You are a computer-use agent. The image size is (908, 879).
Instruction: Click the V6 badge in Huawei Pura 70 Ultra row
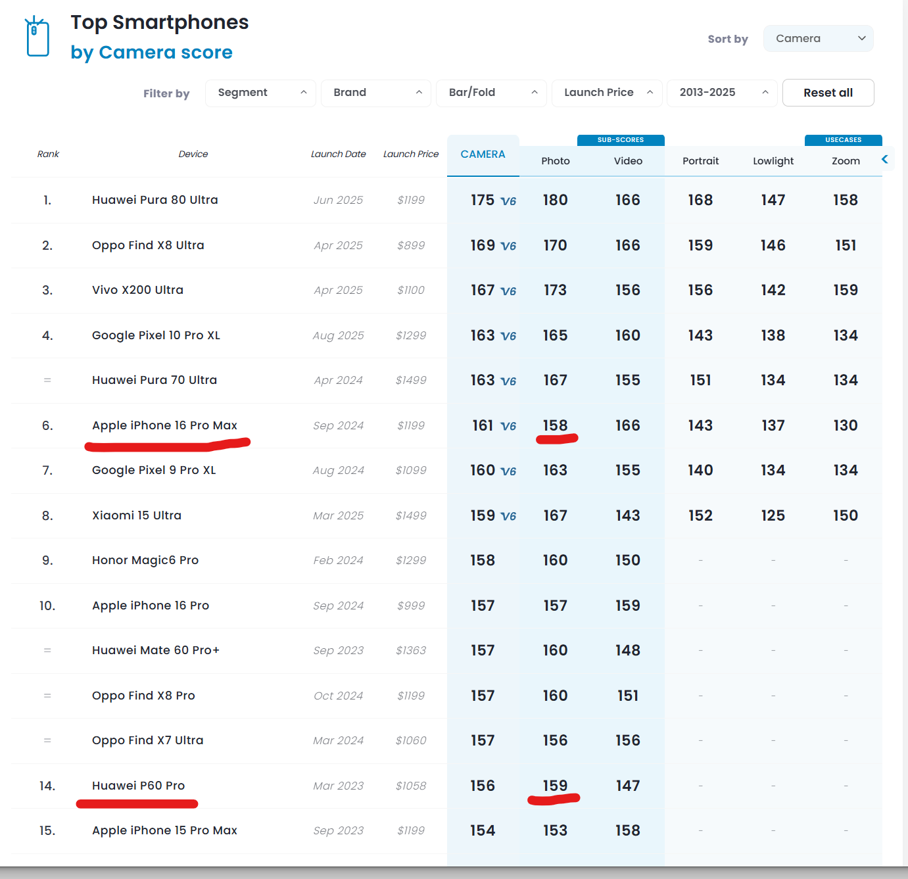pyautogui.click(x=508, y=381)
